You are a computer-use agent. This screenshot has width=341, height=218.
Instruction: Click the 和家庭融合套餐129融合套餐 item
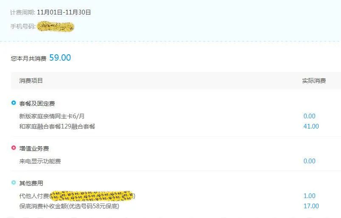pyautogui.click(x=57, y=126)
